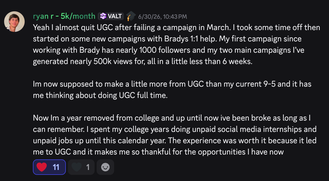329x181 pixels.
Task: Open the VALT server tag badge
Action: [111, 16]
